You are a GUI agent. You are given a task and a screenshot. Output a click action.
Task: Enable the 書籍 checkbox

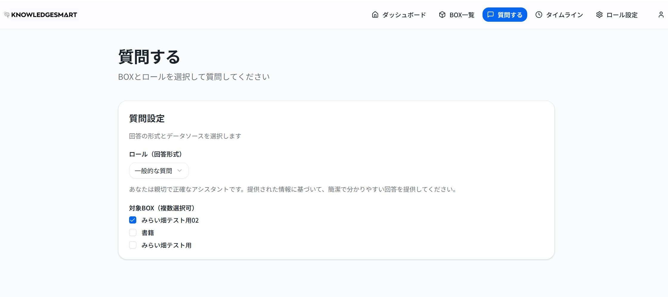click(133, 233)
